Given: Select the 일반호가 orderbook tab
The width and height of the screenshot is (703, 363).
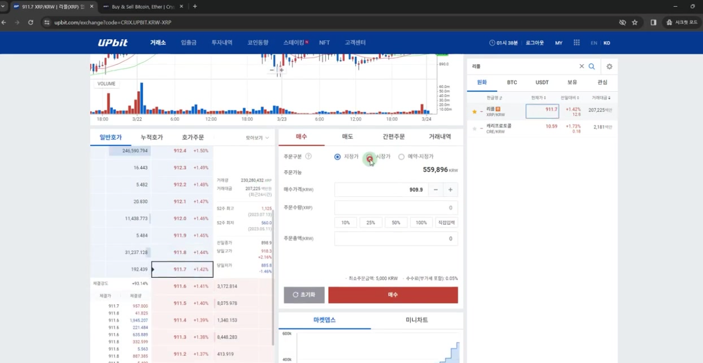Looking at the screenshot, I should (111, 137).
